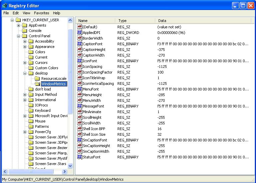
Task: Expand the Cursors key
Action: tap(25, 63)
